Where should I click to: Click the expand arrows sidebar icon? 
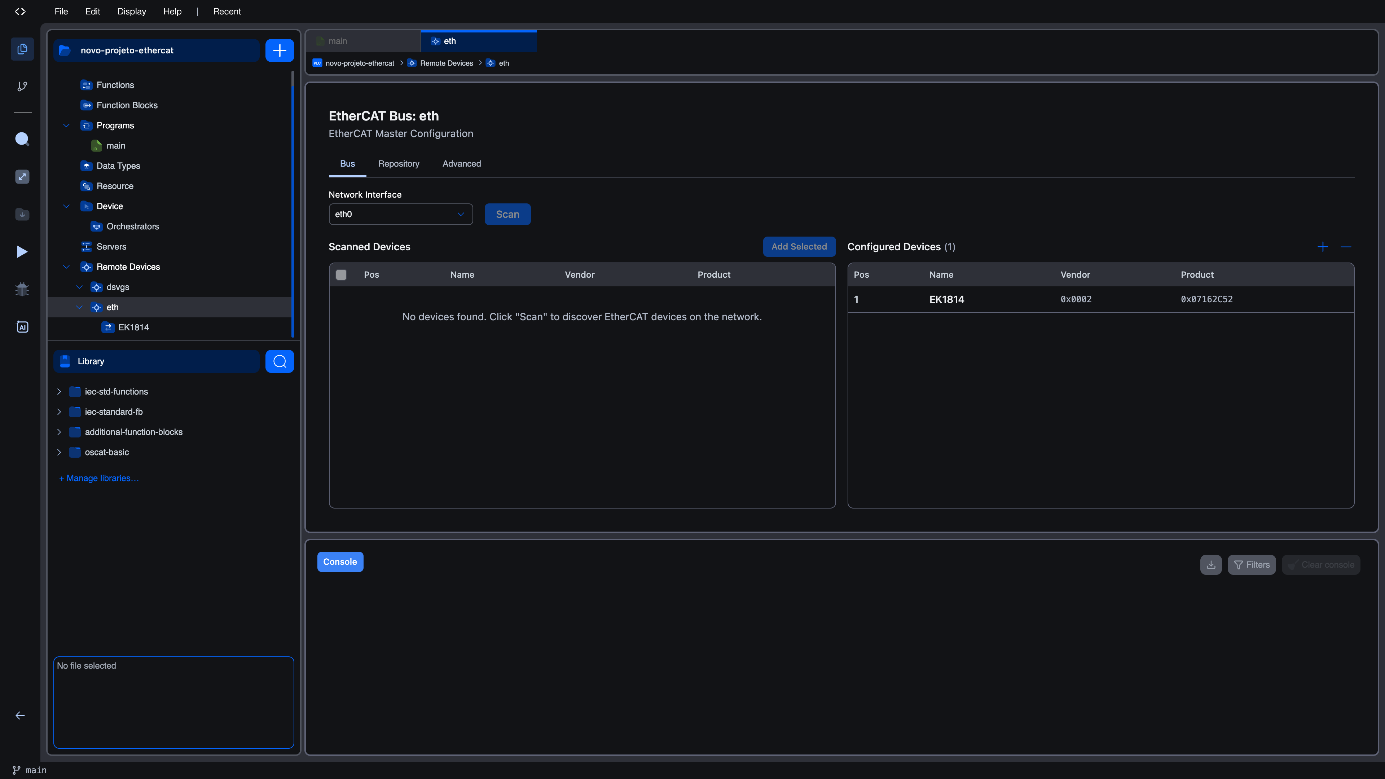(x=22, y=177)
